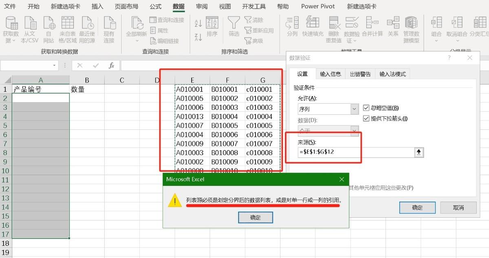This screenshot has width=489, height=258.
Task: Click Ungroup (取消组合) icon
Action: [457, 23]
